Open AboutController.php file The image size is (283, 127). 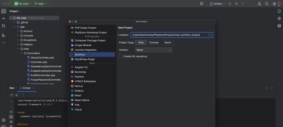pos(42,57)
